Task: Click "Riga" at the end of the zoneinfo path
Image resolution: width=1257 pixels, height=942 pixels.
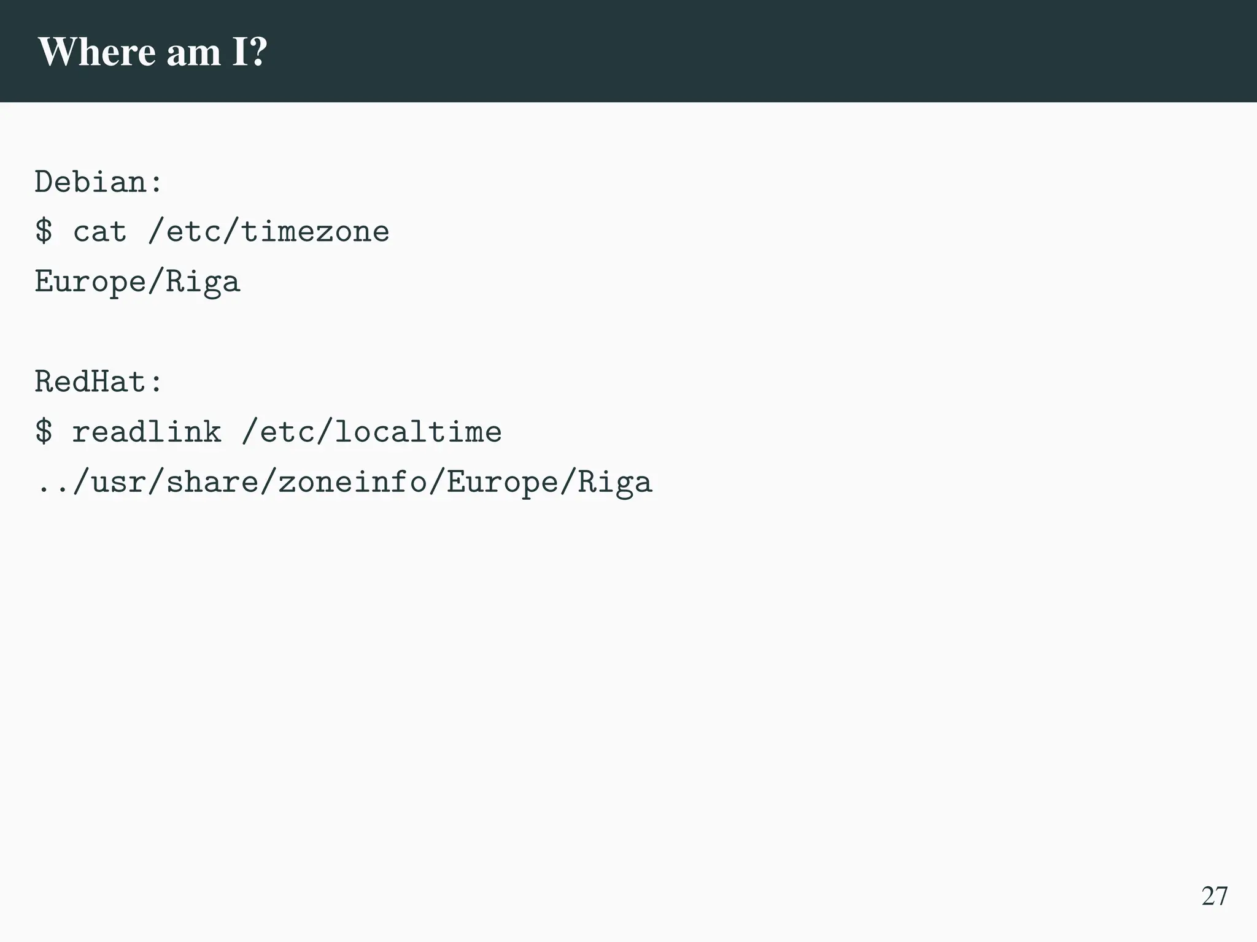Action: tap(614, 482)
